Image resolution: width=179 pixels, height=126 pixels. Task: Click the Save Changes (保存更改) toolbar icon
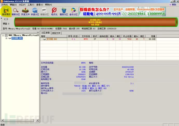click(x=6, y=11)
